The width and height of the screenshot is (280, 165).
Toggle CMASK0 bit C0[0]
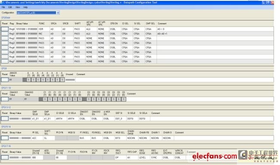(124, 99)
